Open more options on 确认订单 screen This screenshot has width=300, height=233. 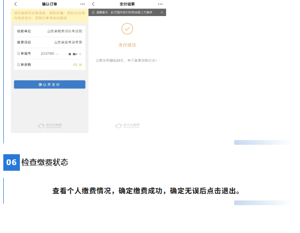pyautogui.click(x=83, y=4)
